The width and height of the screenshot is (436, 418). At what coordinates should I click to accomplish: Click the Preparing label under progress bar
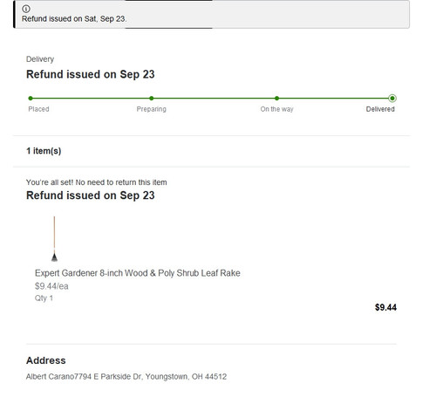(152, 109)
